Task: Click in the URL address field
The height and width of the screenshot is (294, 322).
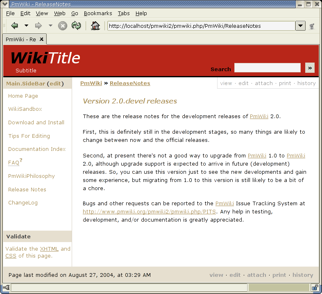Action: pyautogui.click(x=201, y=26)
